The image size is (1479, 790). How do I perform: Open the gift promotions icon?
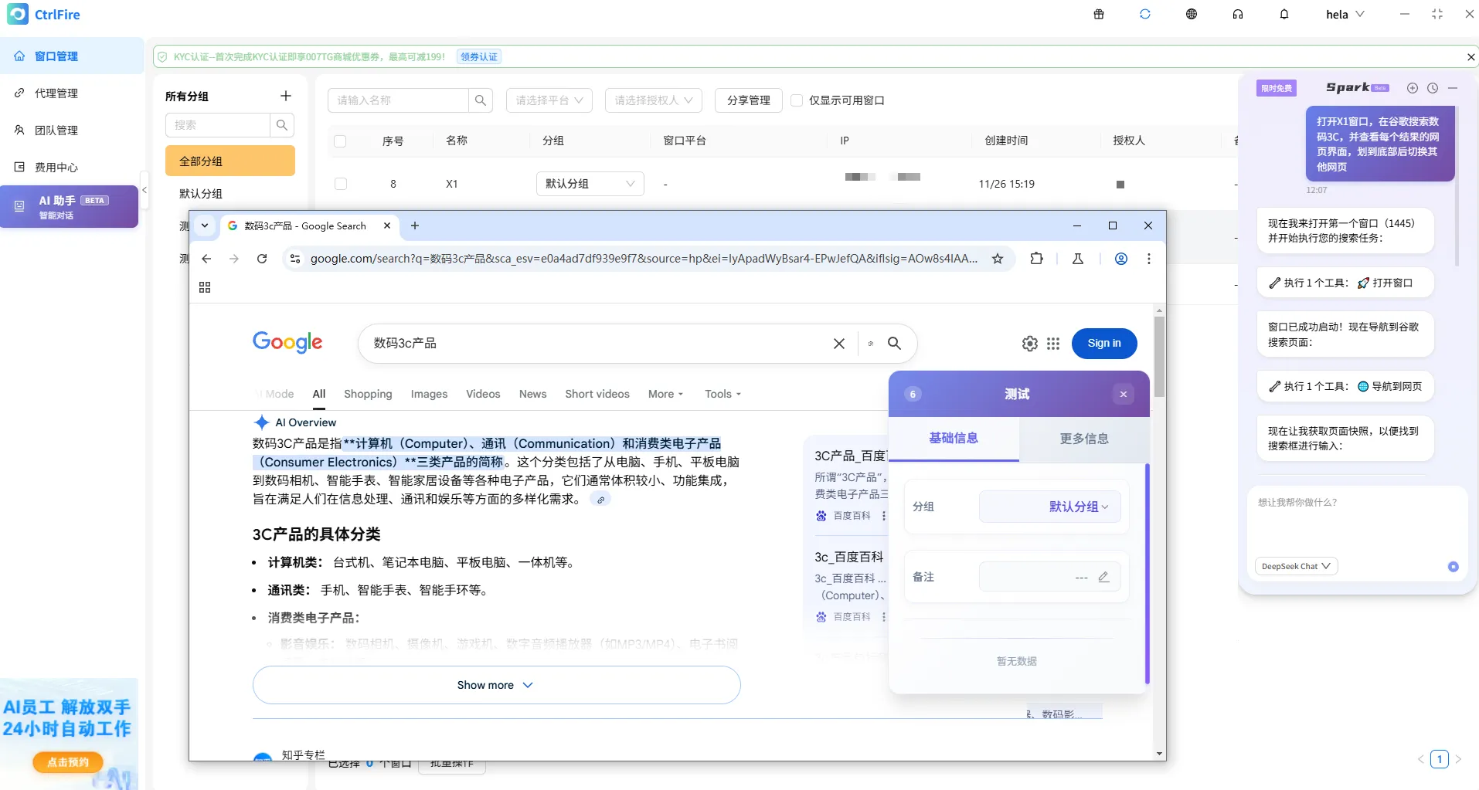(x=1098, y=14)
